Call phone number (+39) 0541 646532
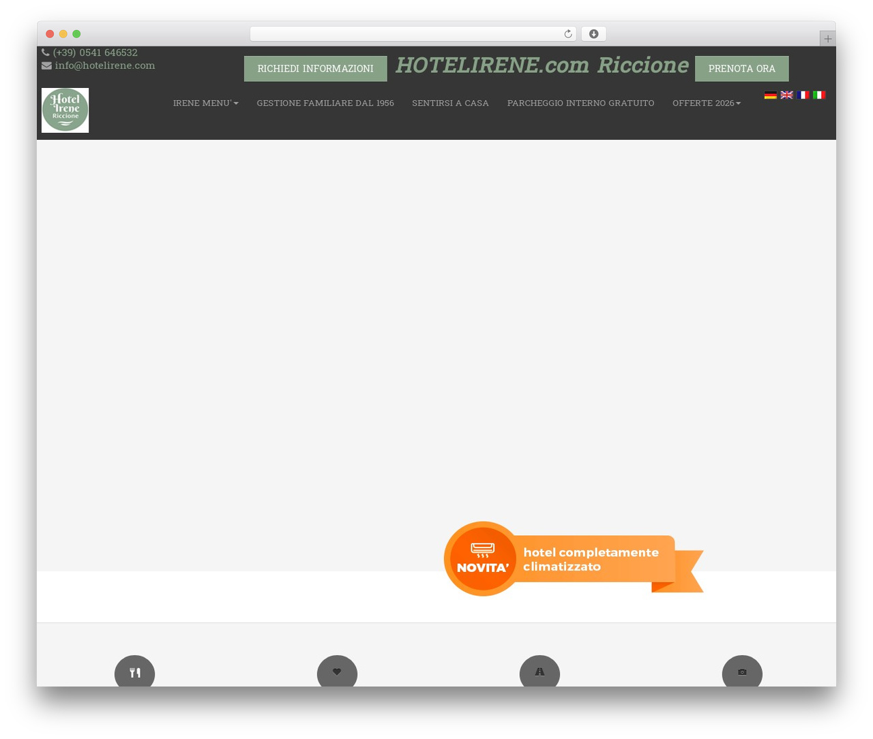 [x=95, y=52]
